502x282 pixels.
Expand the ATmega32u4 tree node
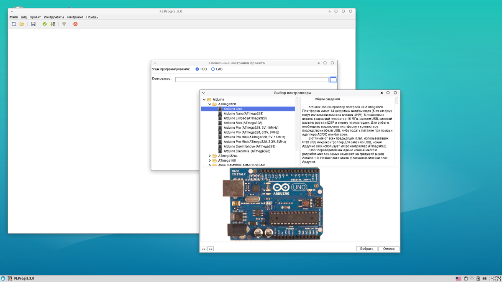coord(210,156)
